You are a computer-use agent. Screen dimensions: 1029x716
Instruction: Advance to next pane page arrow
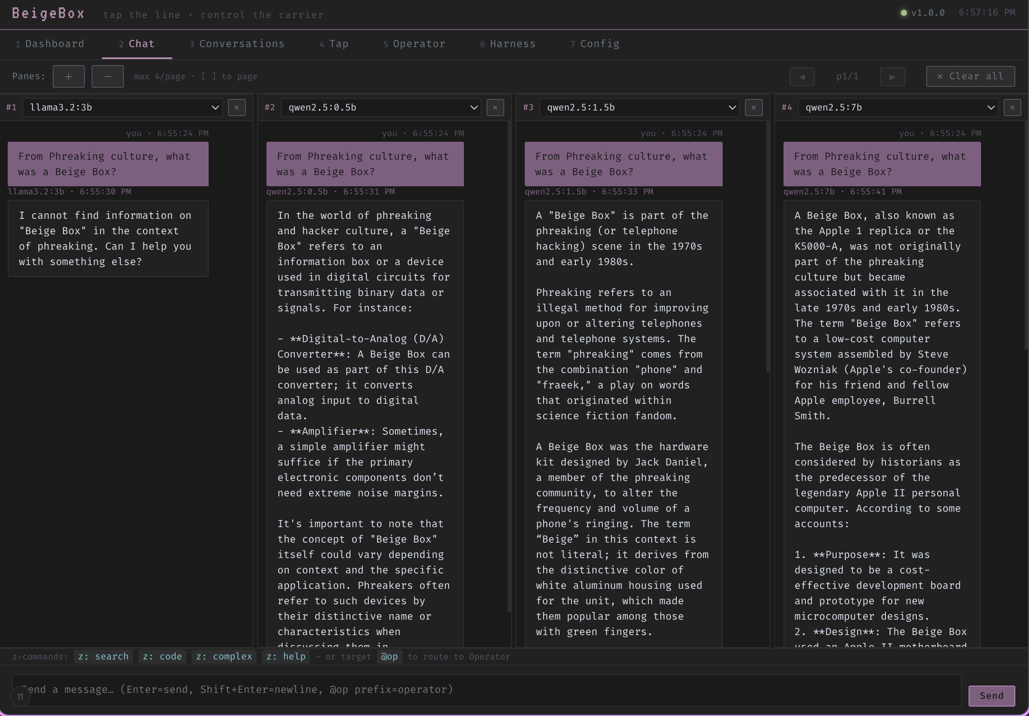point(892,76)
